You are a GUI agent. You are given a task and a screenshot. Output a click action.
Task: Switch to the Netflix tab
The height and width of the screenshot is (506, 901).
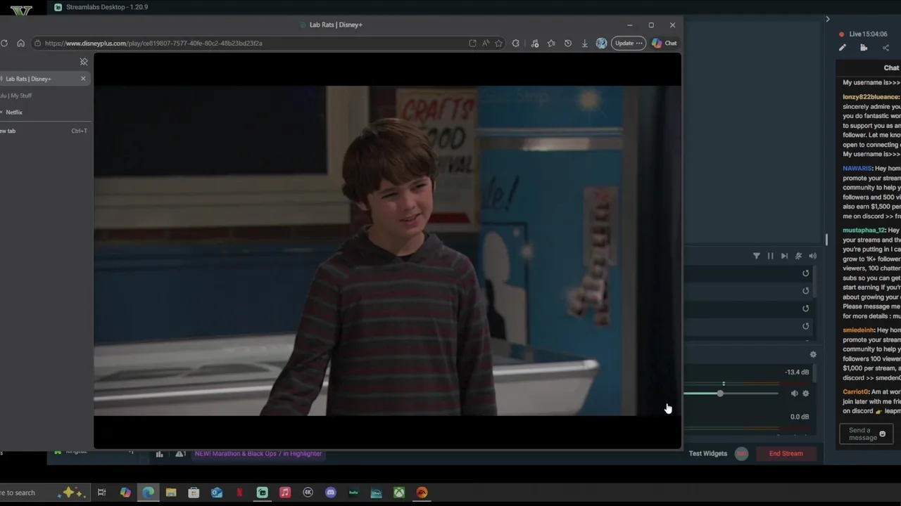pyautogui.click(x=14, y=112)
